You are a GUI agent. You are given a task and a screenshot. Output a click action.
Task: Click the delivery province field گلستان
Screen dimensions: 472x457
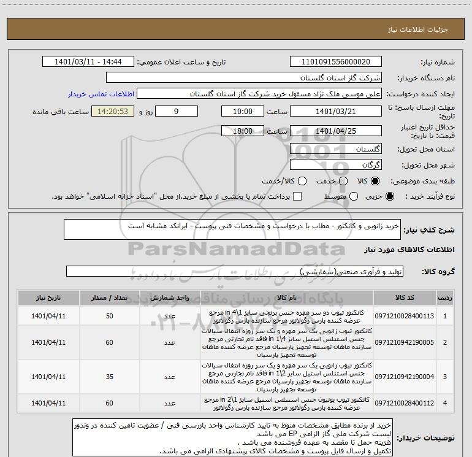pos(336,148)
